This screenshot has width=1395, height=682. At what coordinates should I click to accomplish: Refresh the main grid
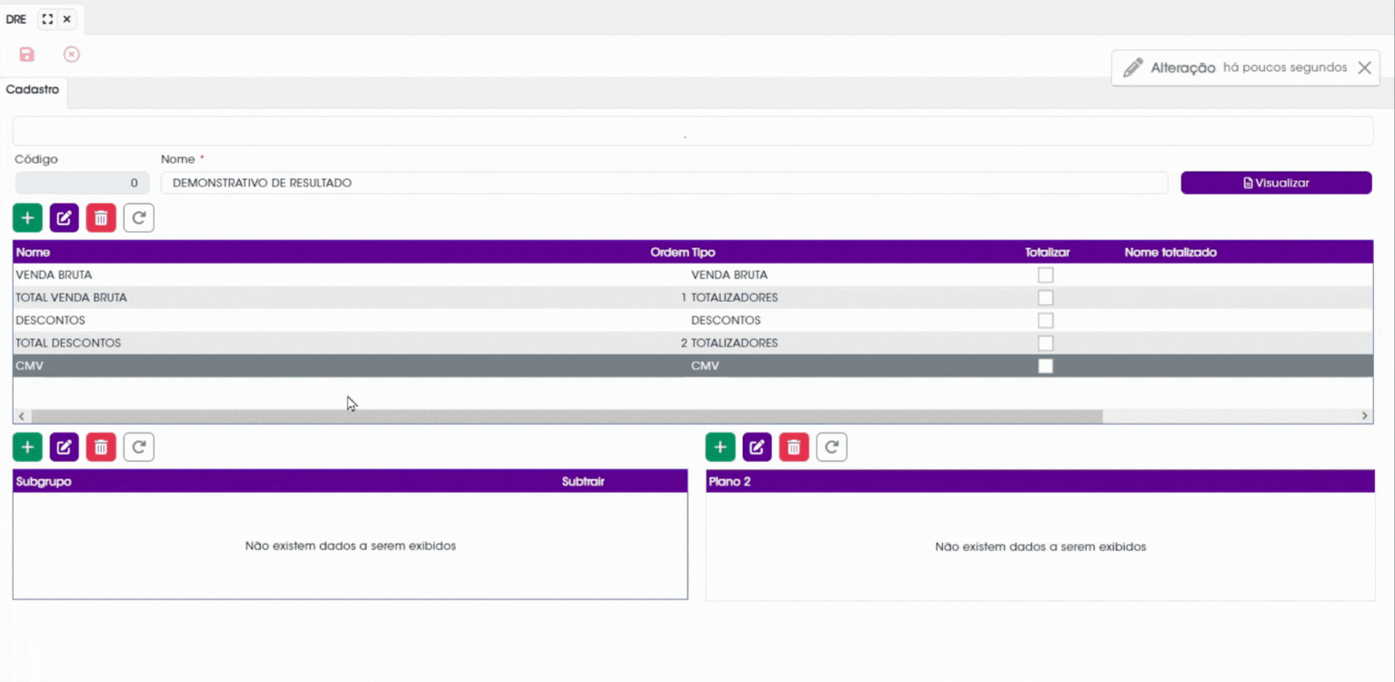tap(138, 218)
